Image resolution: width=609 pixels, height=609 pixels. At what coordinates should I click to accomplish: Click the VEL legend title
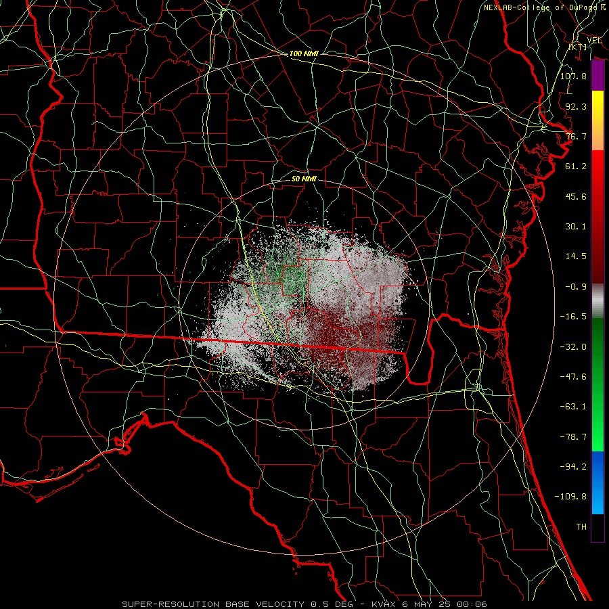(594, 41)
